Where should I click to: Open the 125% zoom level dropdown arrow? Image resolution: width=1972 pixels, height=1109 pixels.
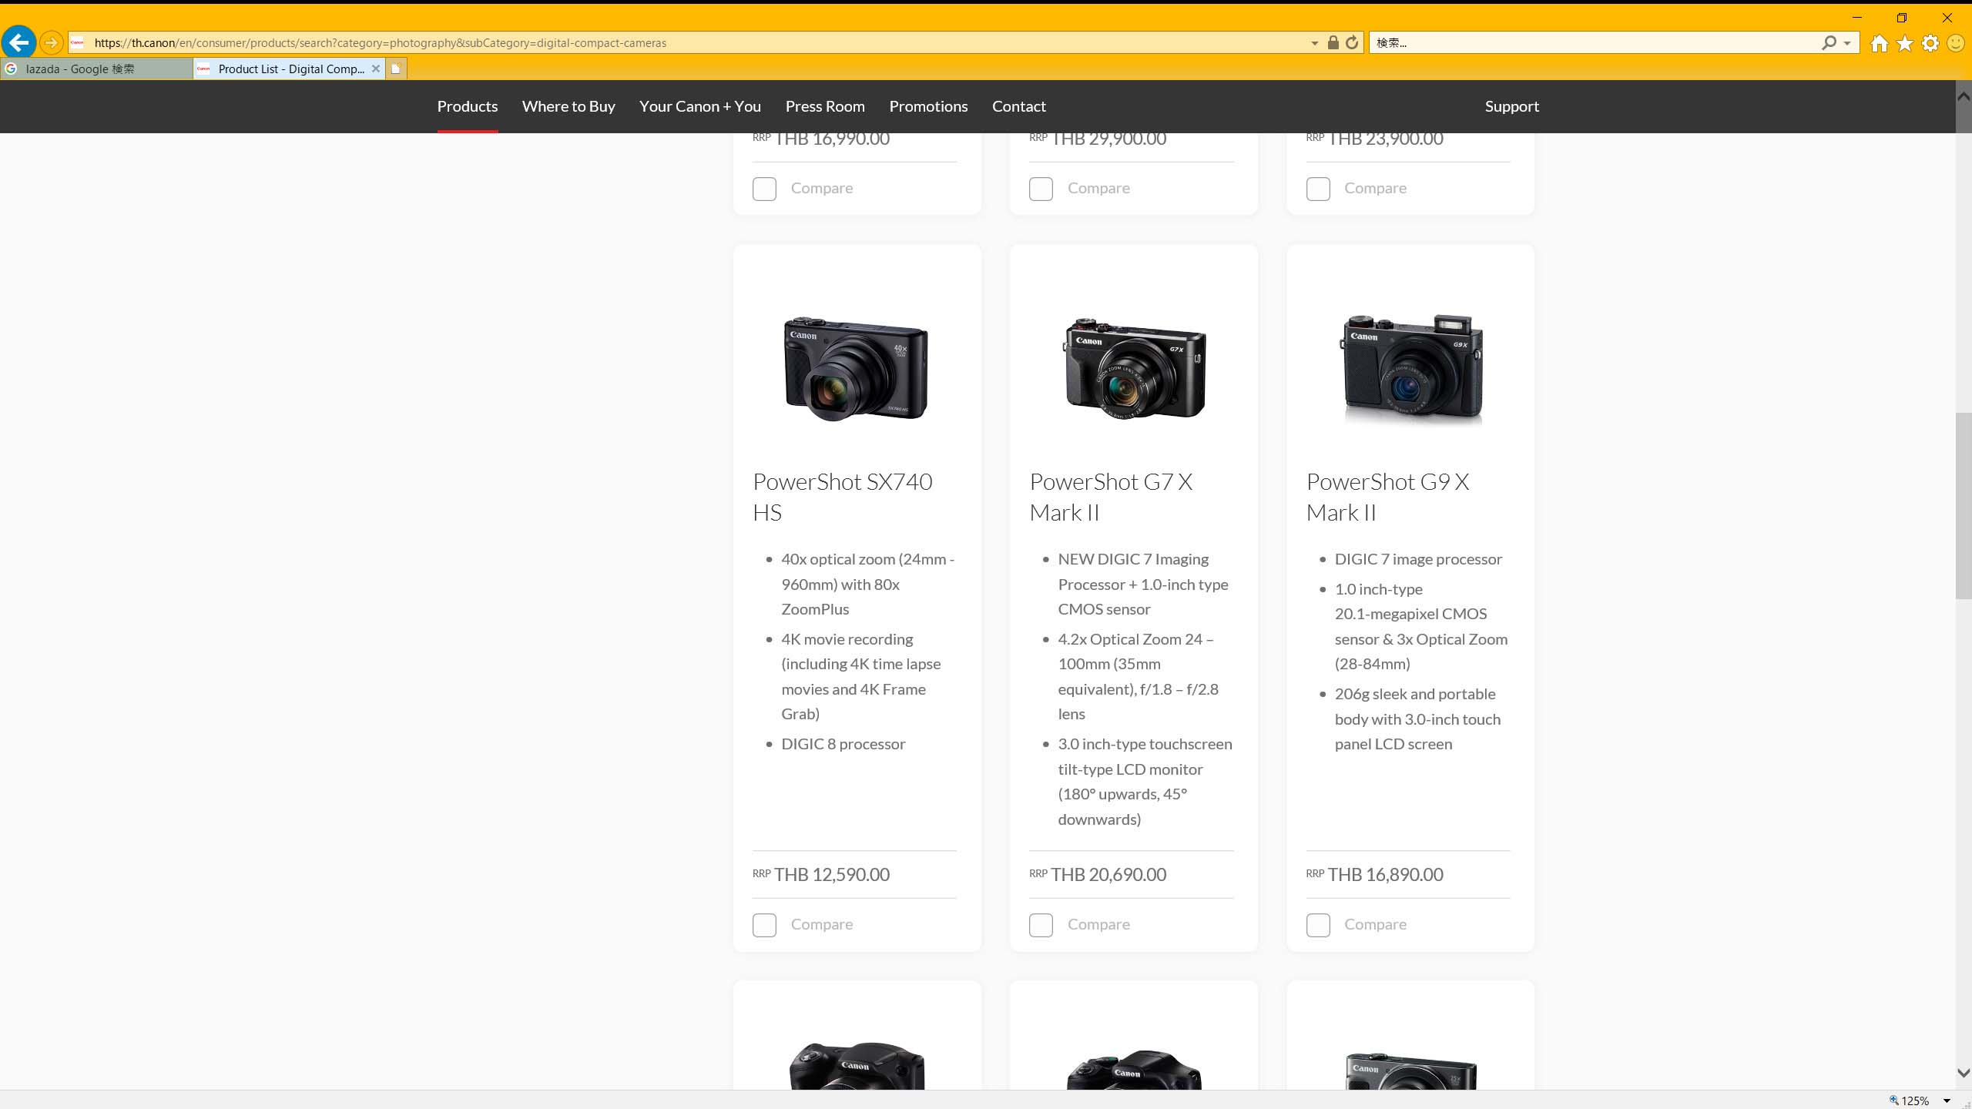point(1947,1101)
